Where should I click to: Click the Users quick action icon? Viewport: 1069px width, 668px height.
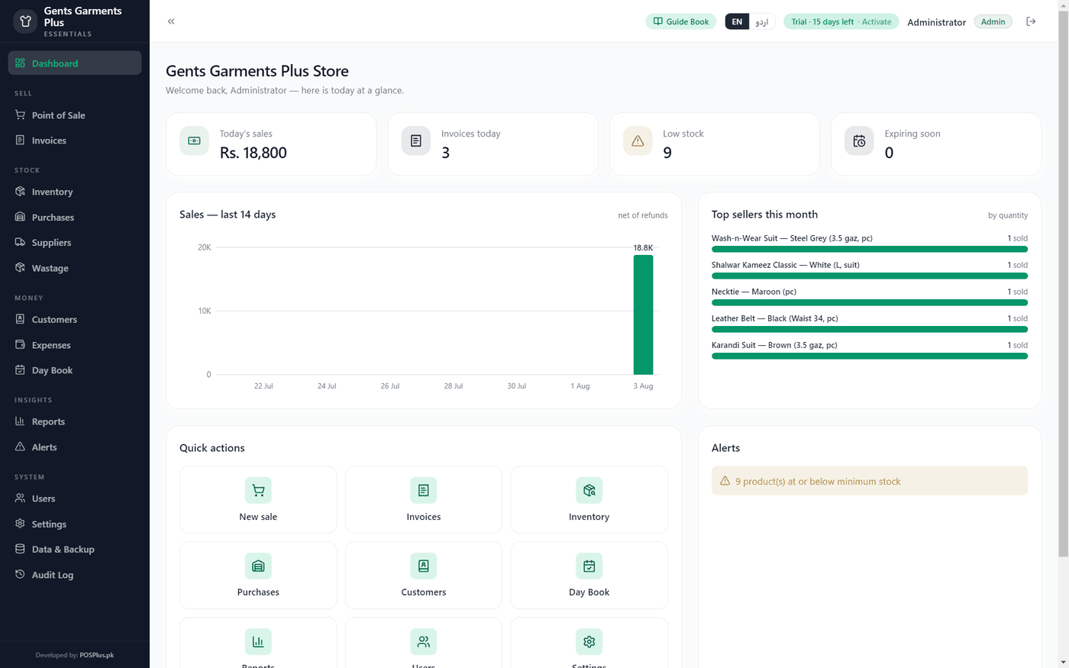(x=424, y=641)
